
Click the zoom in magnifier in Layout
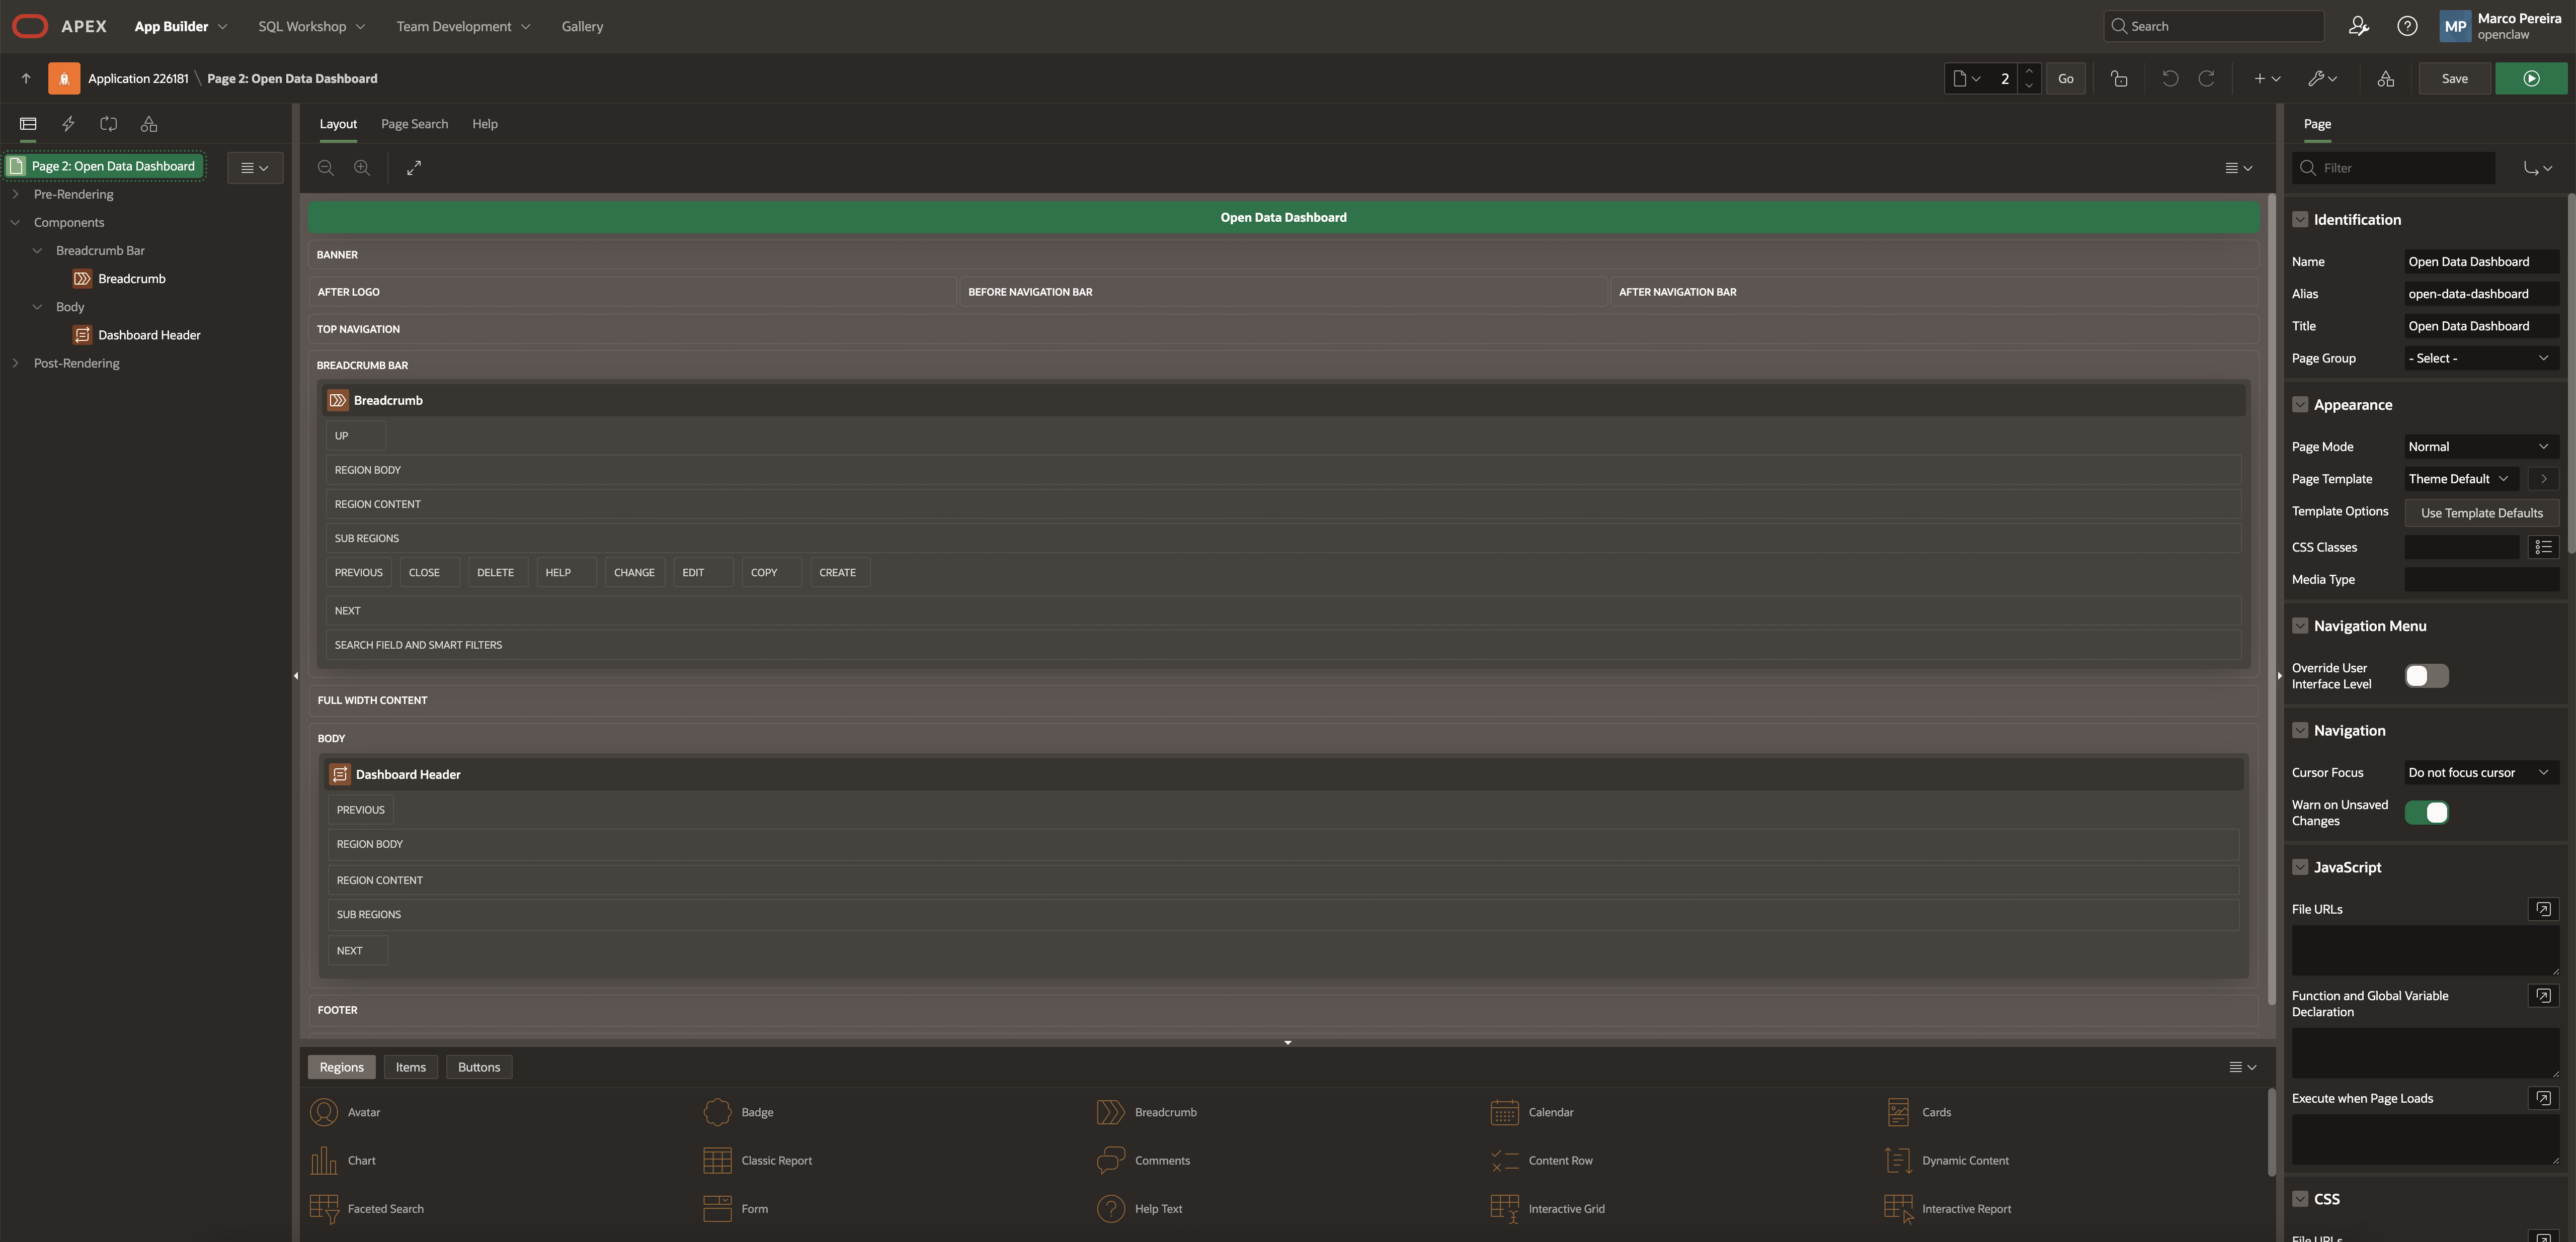point(362,168)
